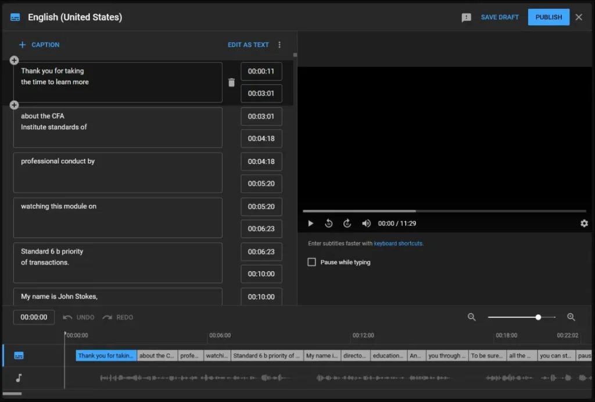
Task: Enable Pause while typing checkbox
Action: 311,262
